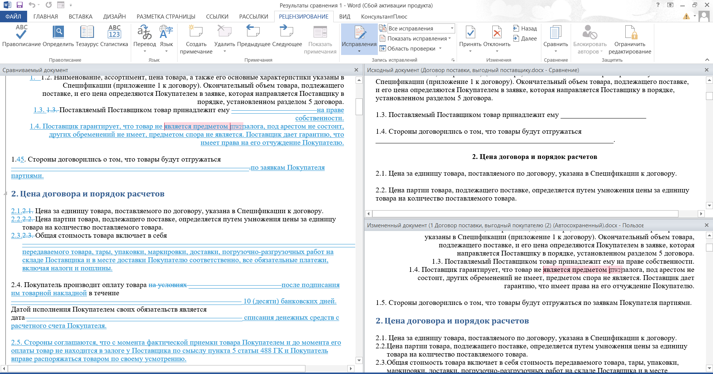Click deleted text 'на условиях'
This screenshot has width=713, height=374.
tap(168, 285)
